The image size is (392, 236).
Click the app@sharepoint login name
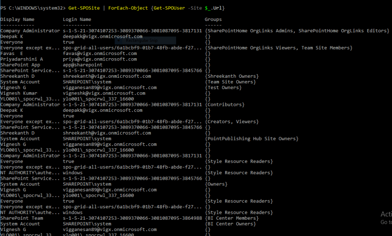point(83,65)
